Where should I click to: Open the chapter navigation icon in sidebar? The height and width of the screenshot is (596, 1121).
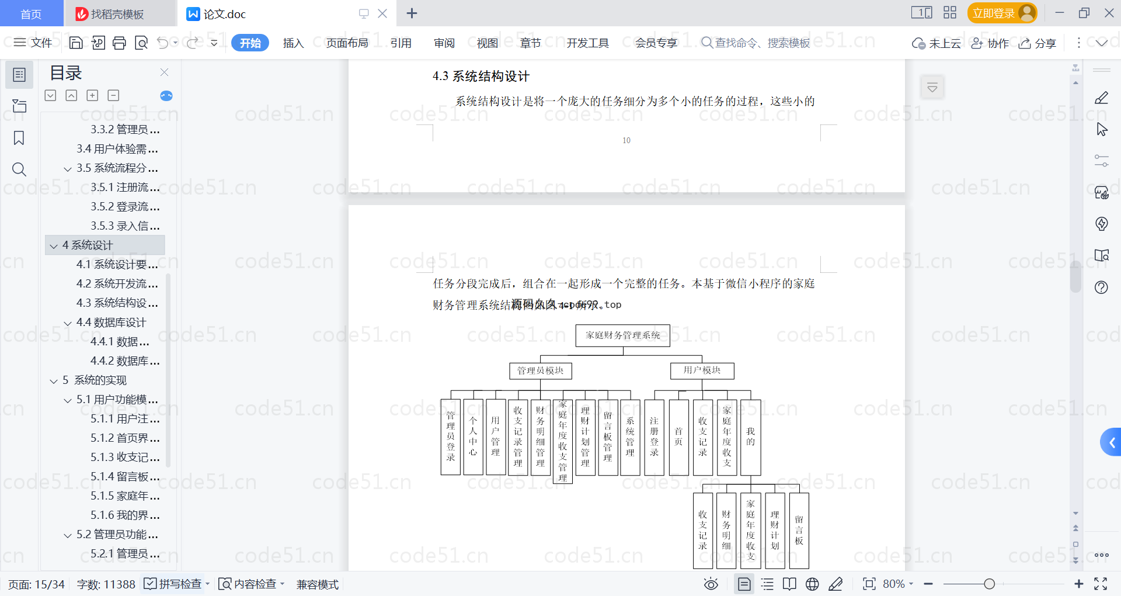(19, 106)
